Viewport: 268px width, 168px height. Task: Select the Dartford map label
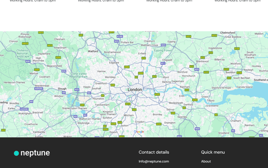coord(188,105)
